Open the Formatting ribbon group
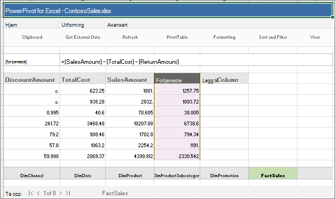The image size is (335, 199). pos(224,37)
